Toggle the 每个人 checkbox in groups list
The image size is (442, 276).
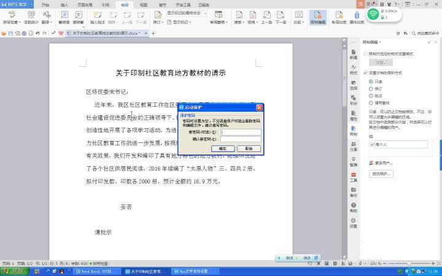tap(372, 145)
